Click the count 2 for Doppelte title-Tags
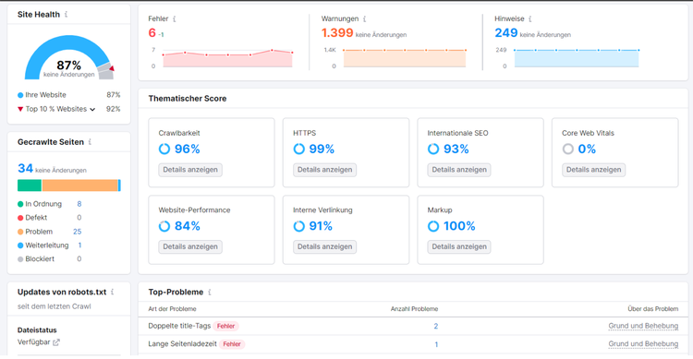Image resolution: width=693 pixels, height=359 pixels. (x=436, y=326)
